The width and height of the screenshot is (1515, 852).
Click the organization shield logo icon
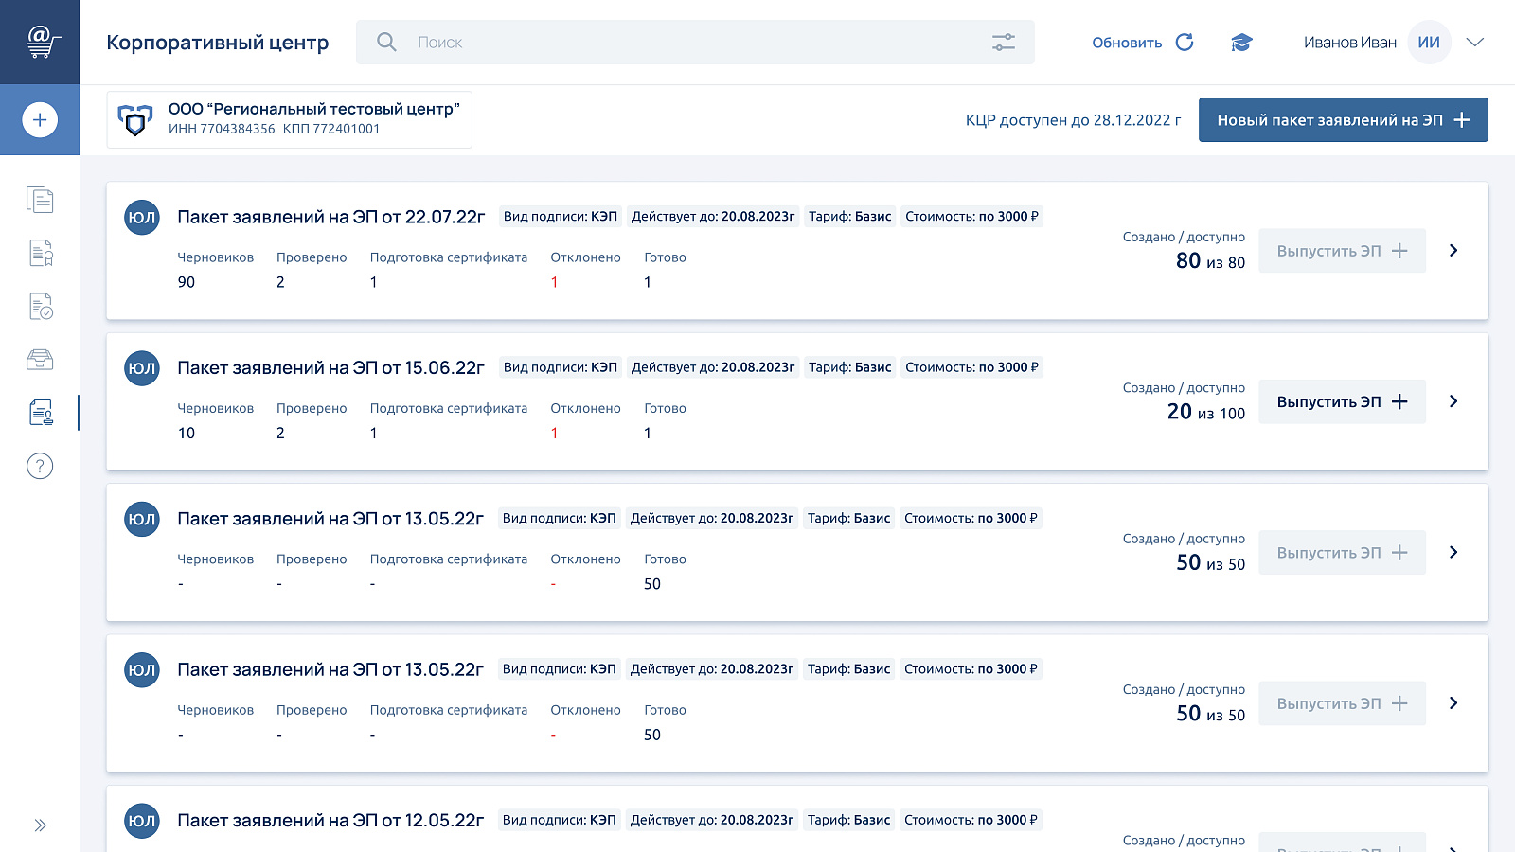click(135, 120)
